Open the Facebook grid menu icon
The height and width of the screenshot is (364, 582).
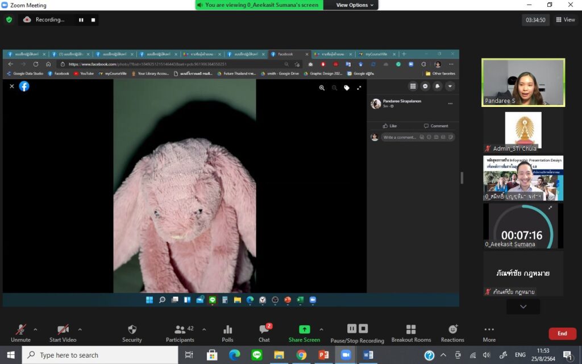pos(413,86)
